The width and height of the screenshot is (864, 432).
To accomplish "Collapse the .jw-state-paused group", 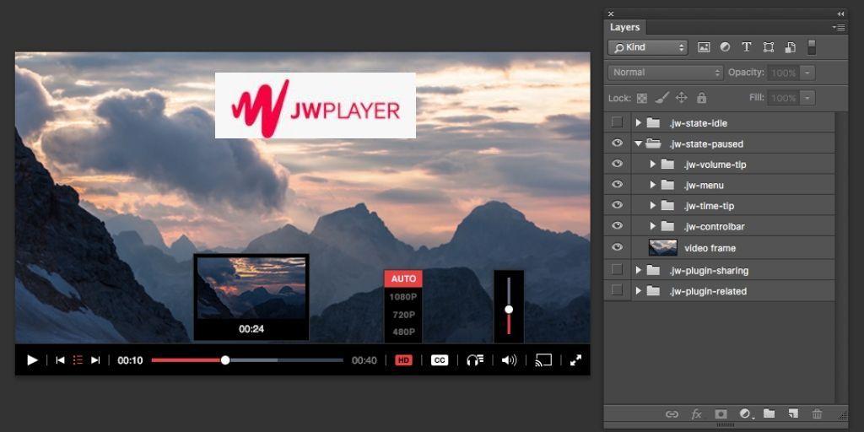I will click(x=639, y=143).
